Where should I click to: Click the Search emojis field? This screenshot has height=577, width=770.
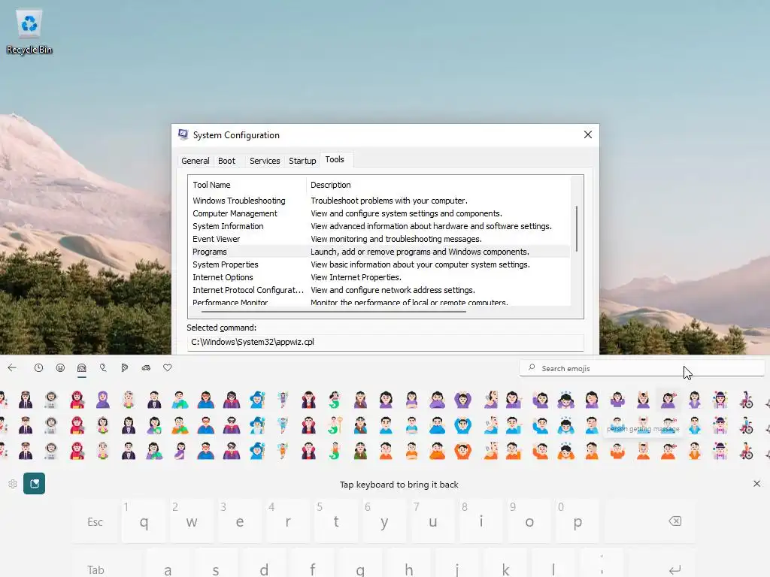click(x=641, y=368)
